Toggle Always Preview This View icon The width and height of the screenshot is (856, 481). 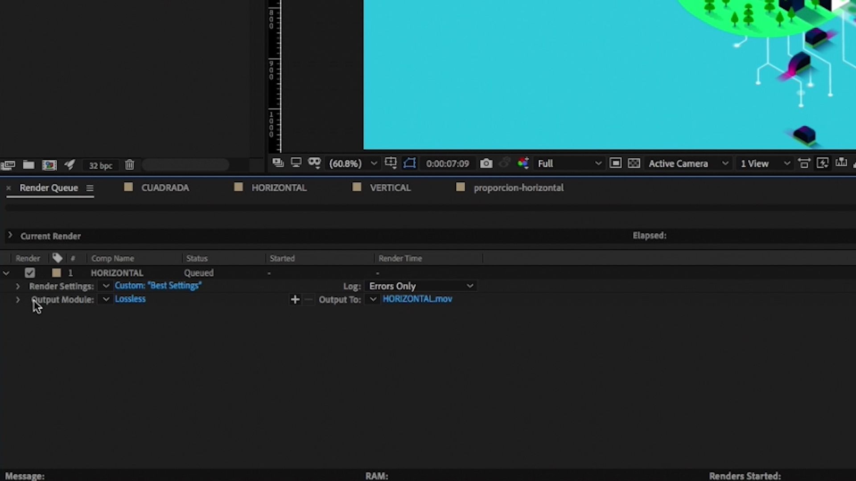point(278,163)
